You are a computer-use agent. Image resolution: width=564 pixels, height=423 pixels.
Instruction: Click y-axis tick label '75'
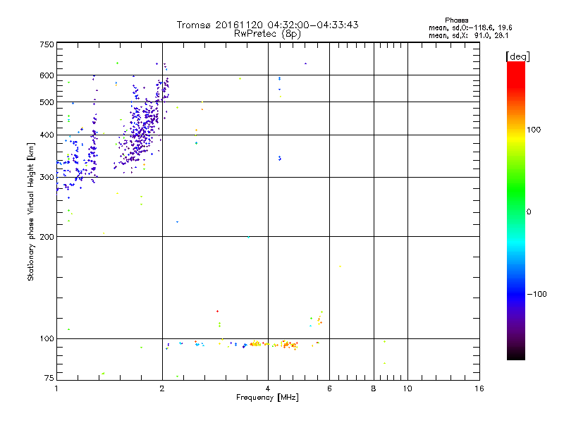tap(49, 378)
